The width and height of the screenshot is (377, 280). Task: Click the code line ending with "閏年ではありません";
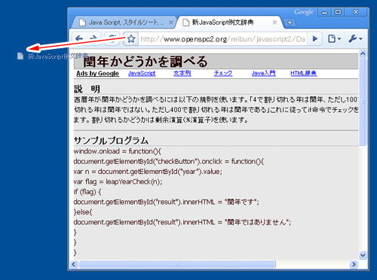(x=182, y=222)
